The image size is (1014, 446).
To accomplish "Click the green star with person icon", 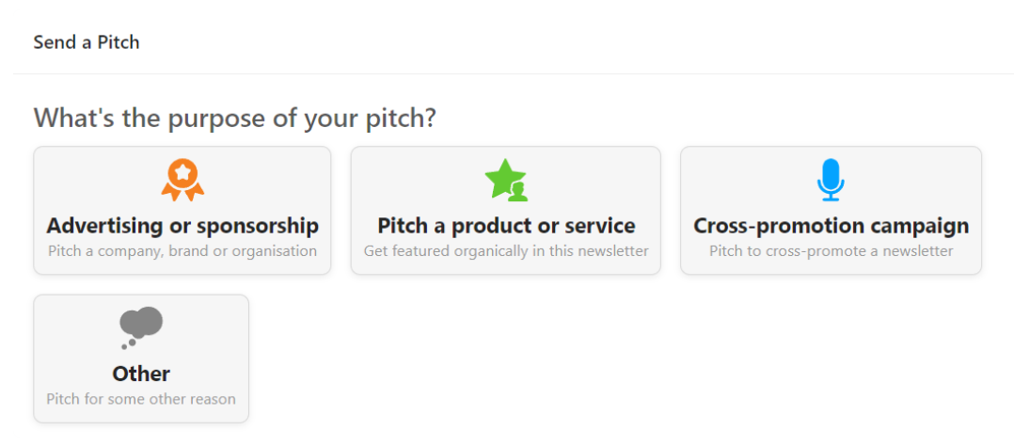I will 505,180.
